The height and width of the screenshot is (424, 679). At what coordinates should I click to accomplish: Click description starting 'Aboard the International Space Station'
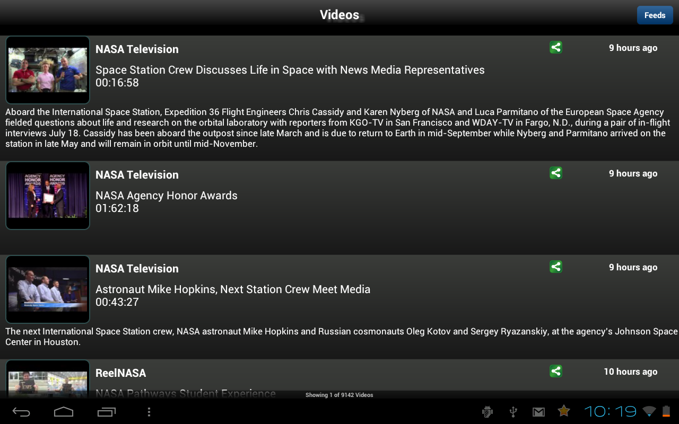coord(338,128)
